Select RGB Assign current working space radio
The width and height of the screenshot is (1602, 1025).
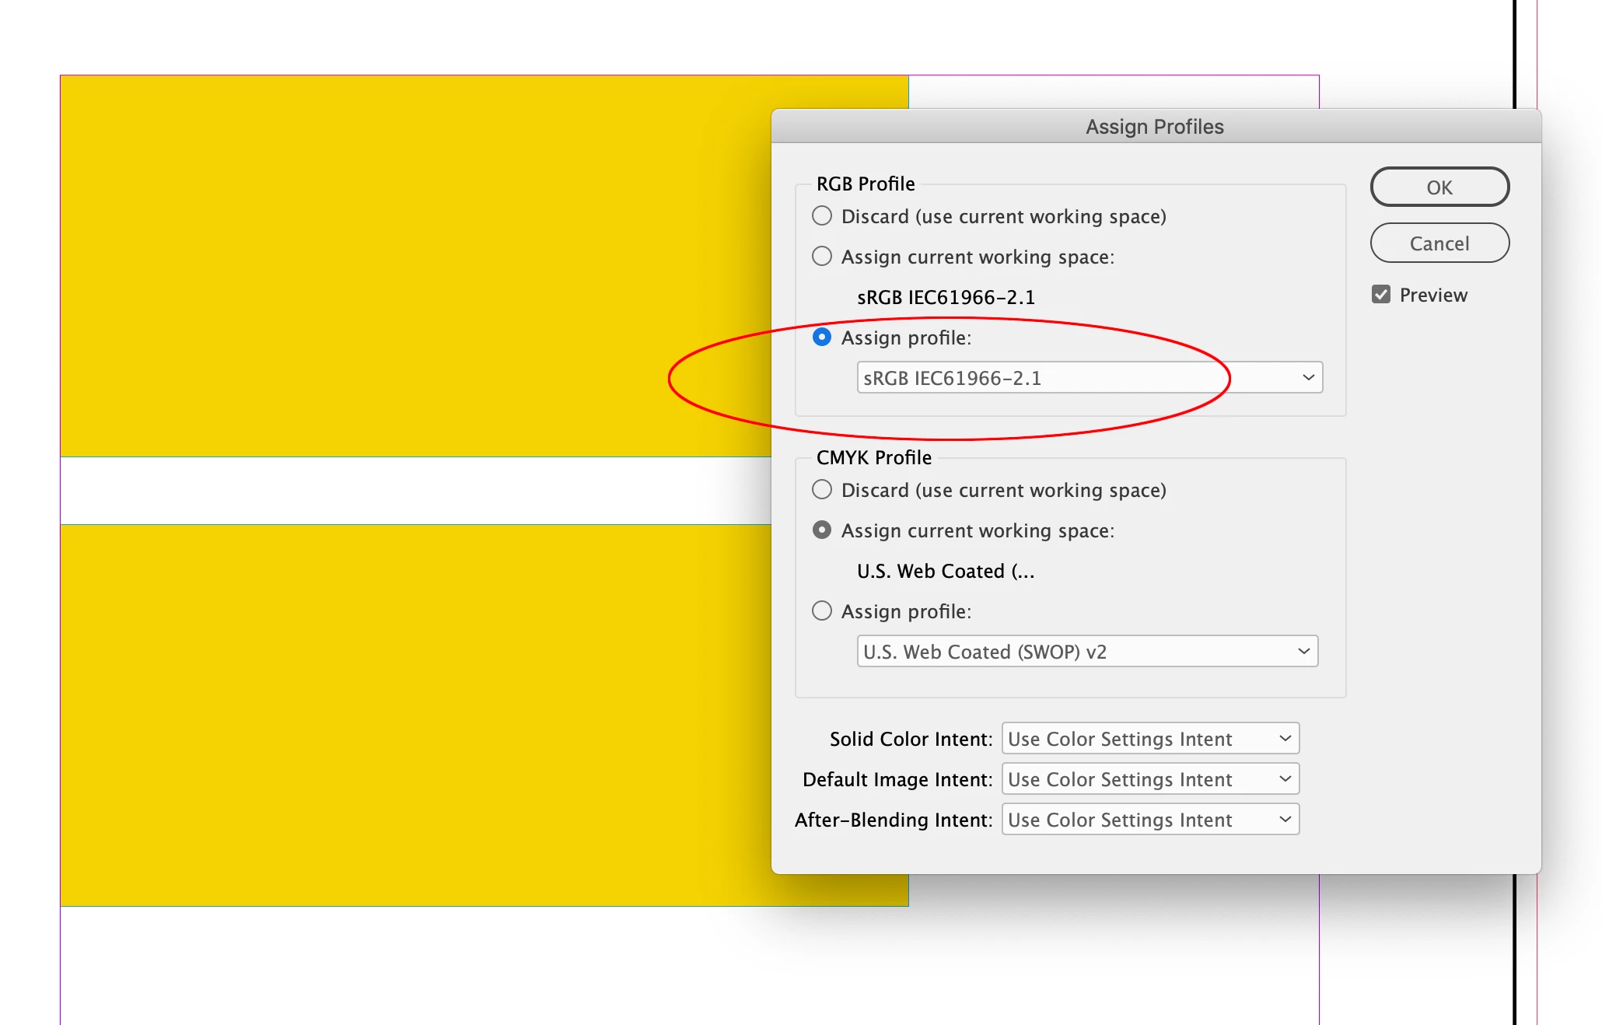coord(822,257)
